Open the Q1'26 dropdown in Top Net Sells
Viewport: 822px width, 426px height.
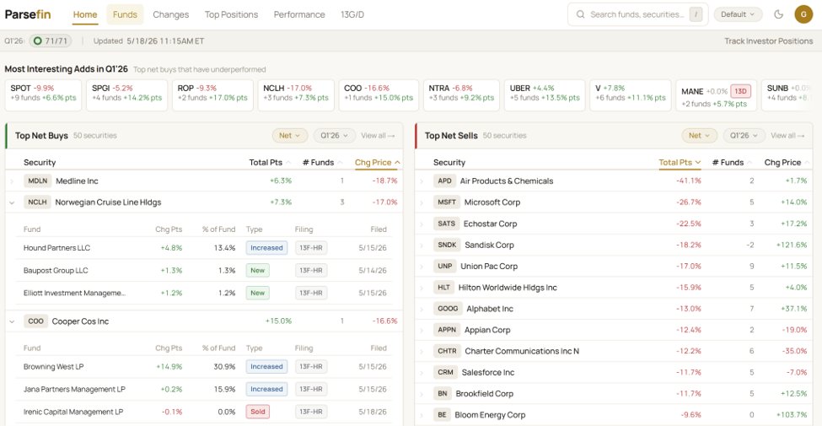coord(744,135)
